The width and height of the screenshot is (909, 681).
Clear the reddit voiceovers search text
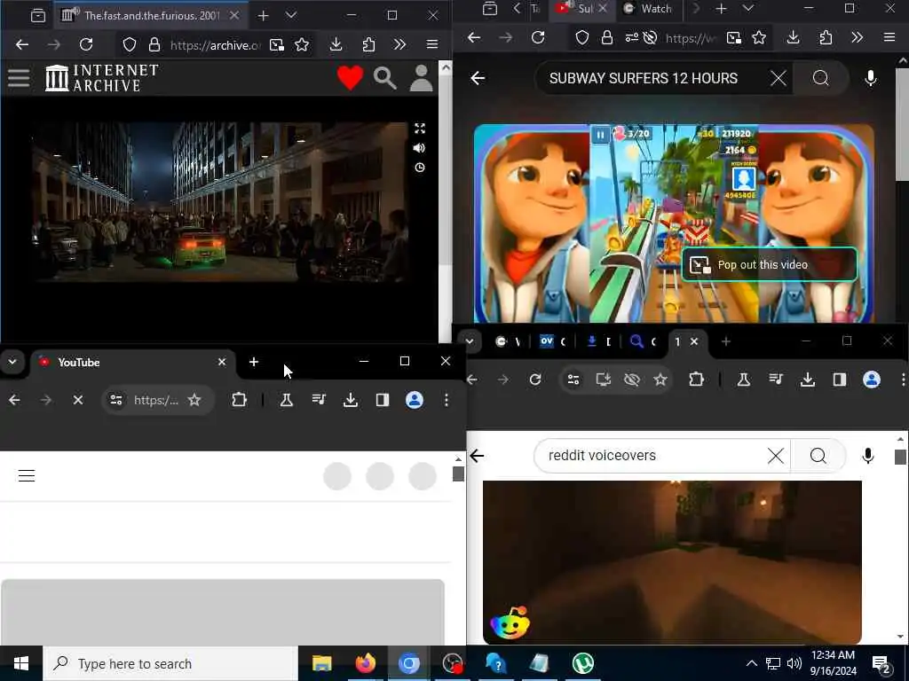[x=776, y=456]
